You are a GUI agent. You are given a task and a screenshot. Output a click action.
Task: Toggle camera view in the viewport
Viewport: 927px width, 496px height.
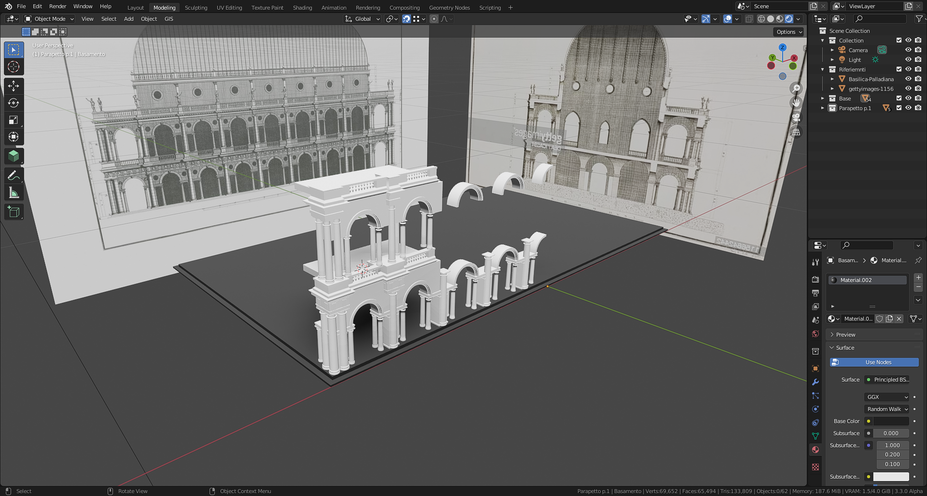pos(796,117)
